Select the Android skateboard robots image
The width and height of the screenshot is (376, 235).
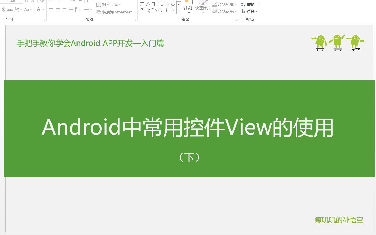338,43
